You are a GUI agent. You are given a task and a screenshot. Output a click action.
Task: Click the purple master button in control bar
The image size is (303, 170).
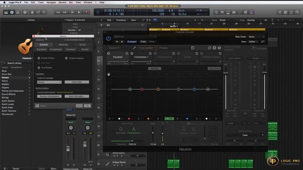(x=251, y=12)
